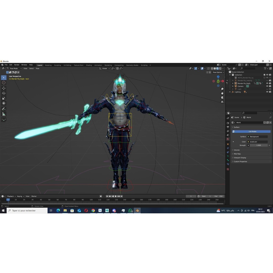
Task: Open the Scene properties tab
Action: click(228, 135)
